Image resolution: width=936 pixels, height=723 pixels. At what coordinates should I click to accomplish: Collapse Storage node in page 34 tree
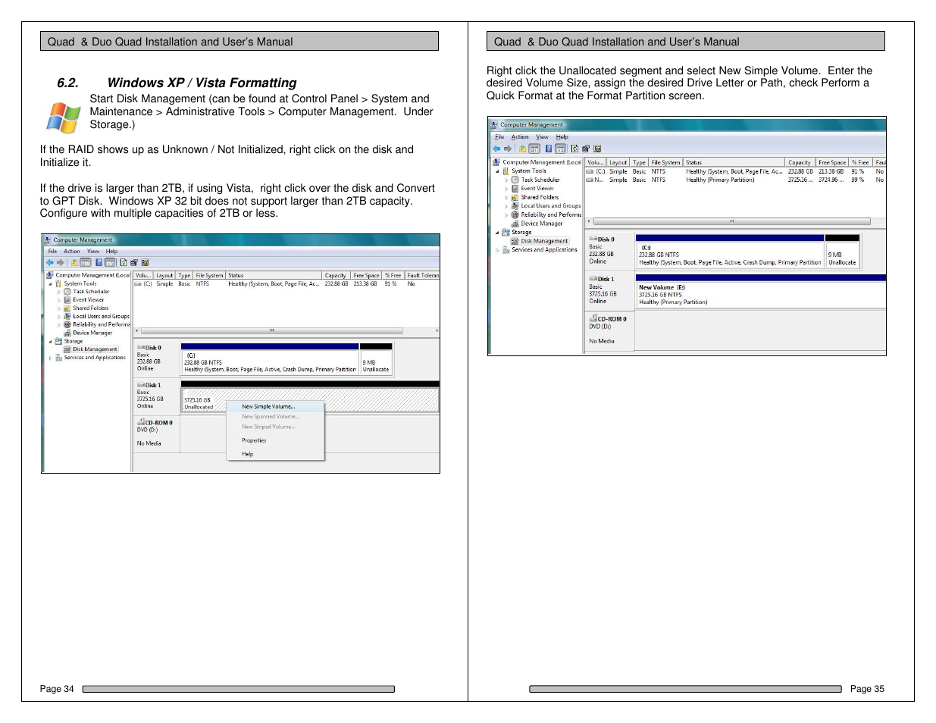click(50, 341)
